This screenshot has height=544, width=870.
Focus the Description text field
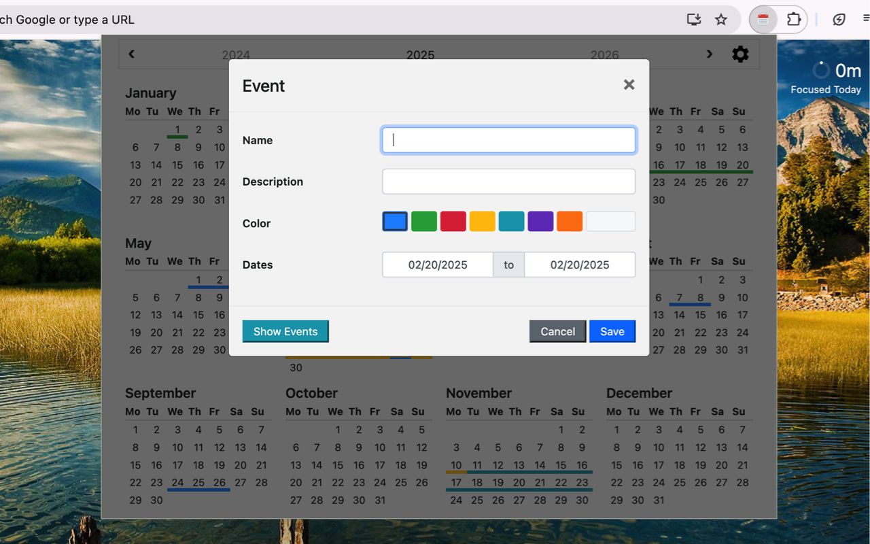(509, 182)
